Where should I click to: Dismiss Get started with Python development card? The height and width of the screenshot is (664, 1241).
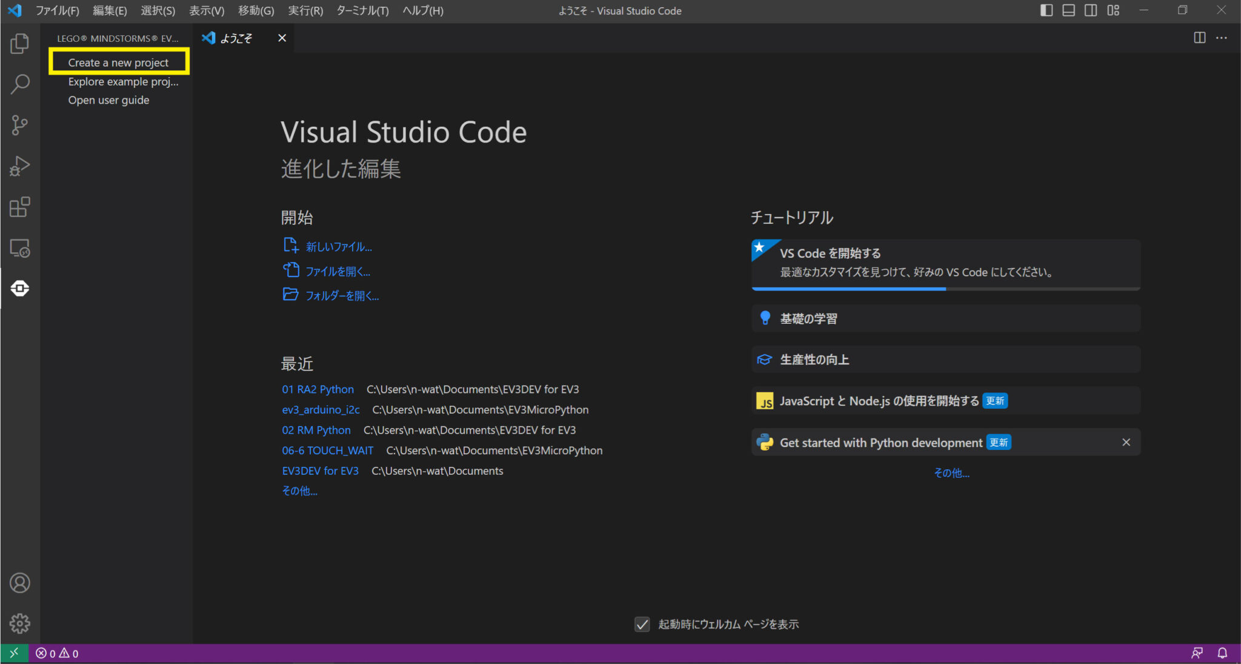point(1126,442)
